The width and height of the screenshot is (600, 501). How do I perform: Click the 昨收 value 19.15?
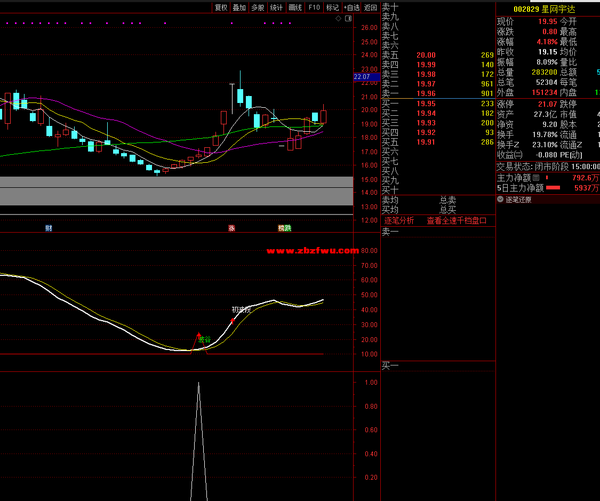(x=548, y=52)
